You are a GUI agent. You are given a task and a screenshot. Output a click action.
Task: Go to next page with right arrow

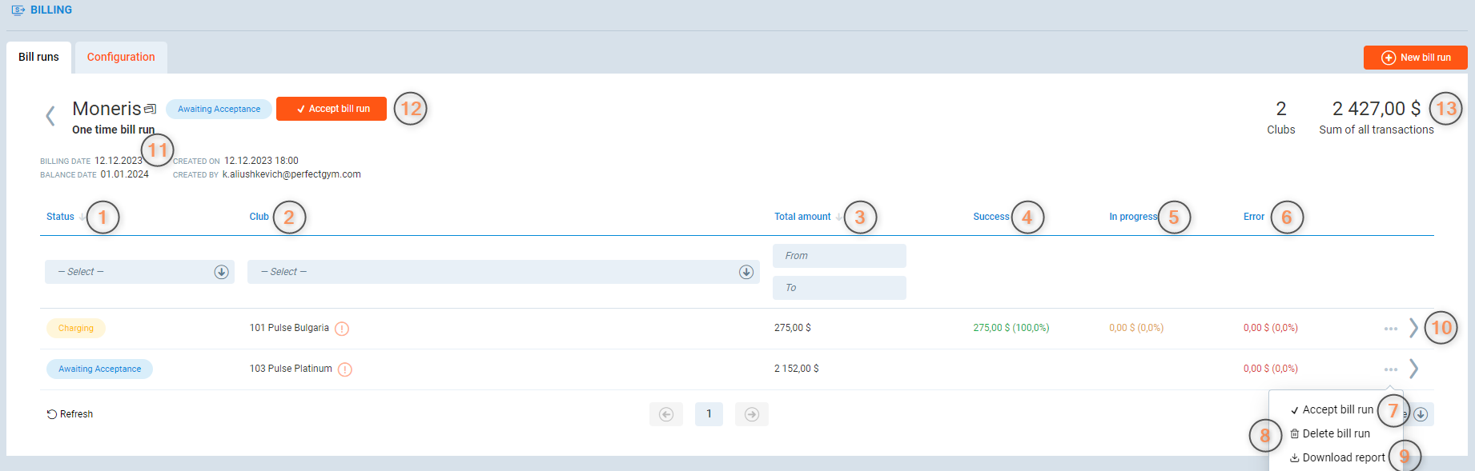pyautogui.click(x=751, y=414)
